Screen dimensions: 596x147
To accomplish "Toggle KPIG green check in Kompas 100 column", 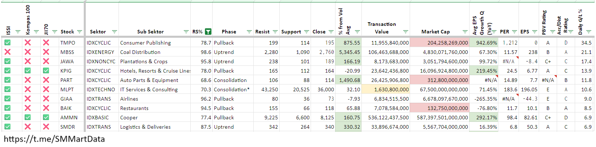I will [x=27, y=71].
